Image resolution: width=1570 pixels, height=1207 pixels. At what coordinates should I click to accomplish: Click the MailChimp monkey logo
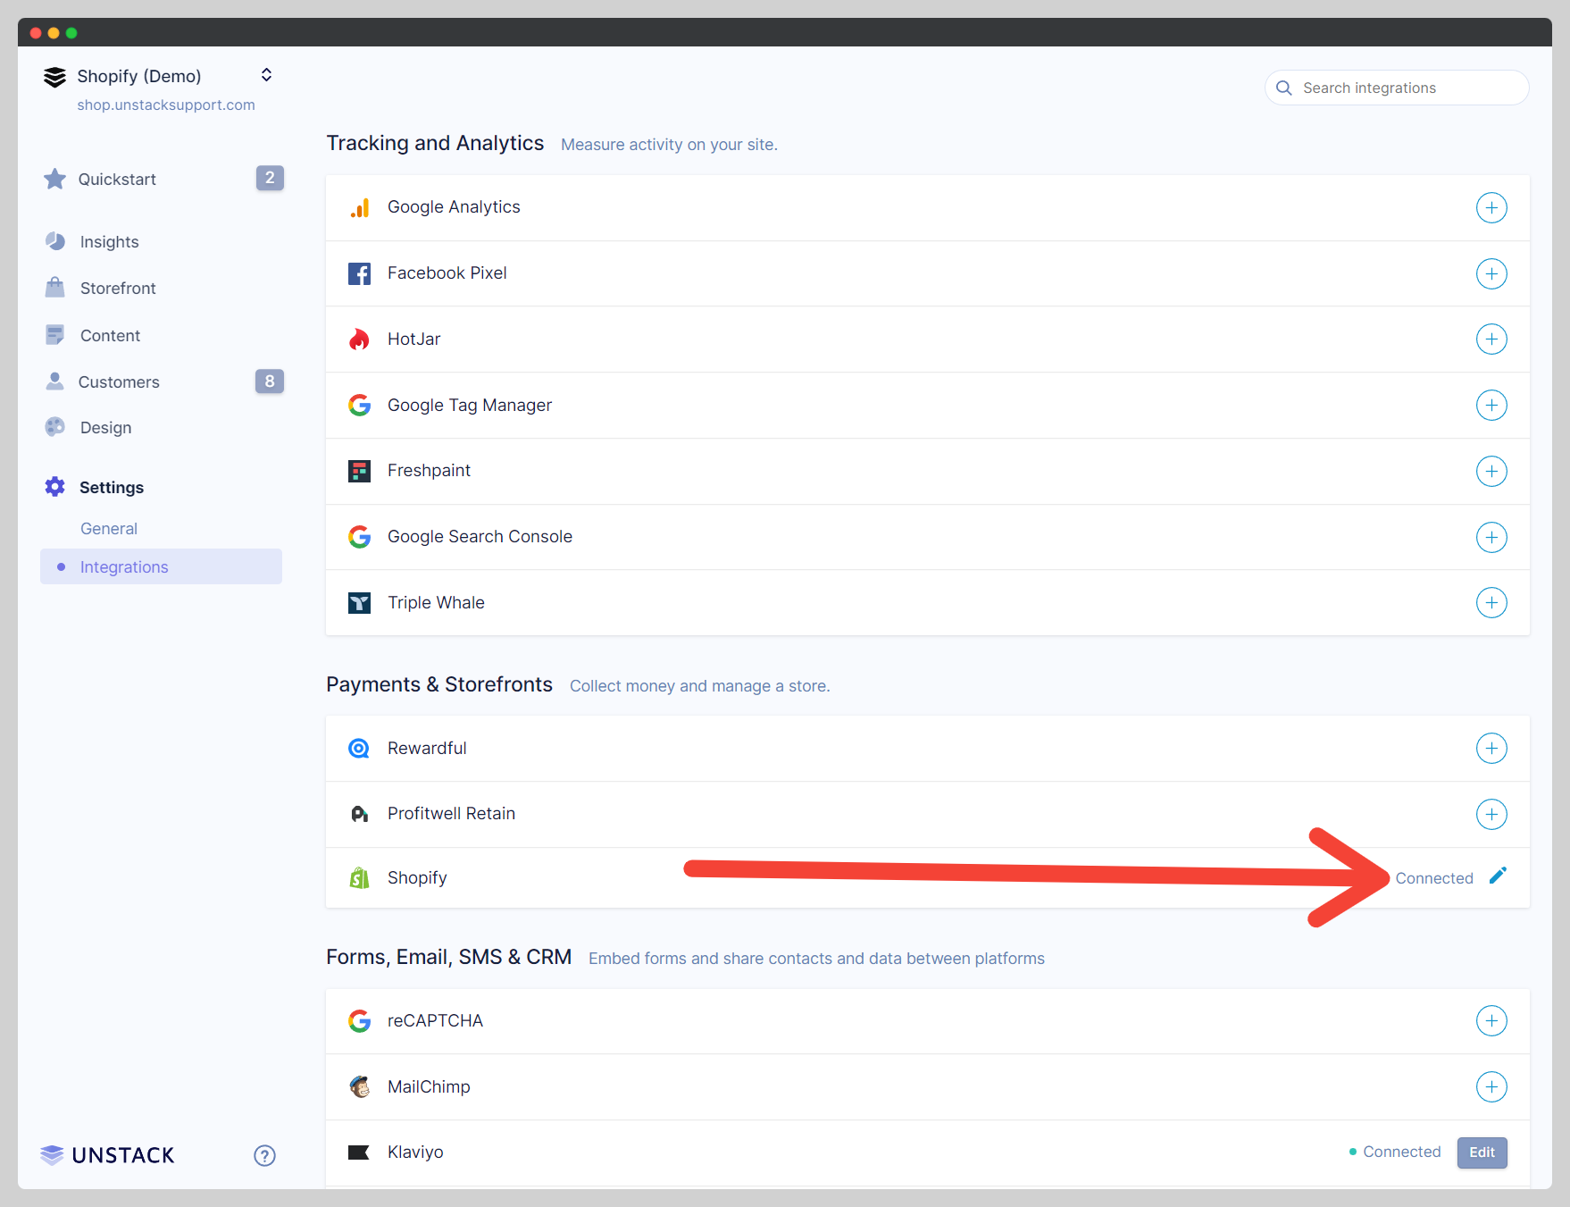[x=360, y=1087]
